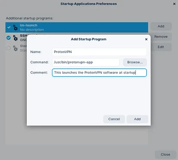Screen dimensions: 178x160
Task: Close the Add Startup Program dialog
Action: [x=146, y=39]
